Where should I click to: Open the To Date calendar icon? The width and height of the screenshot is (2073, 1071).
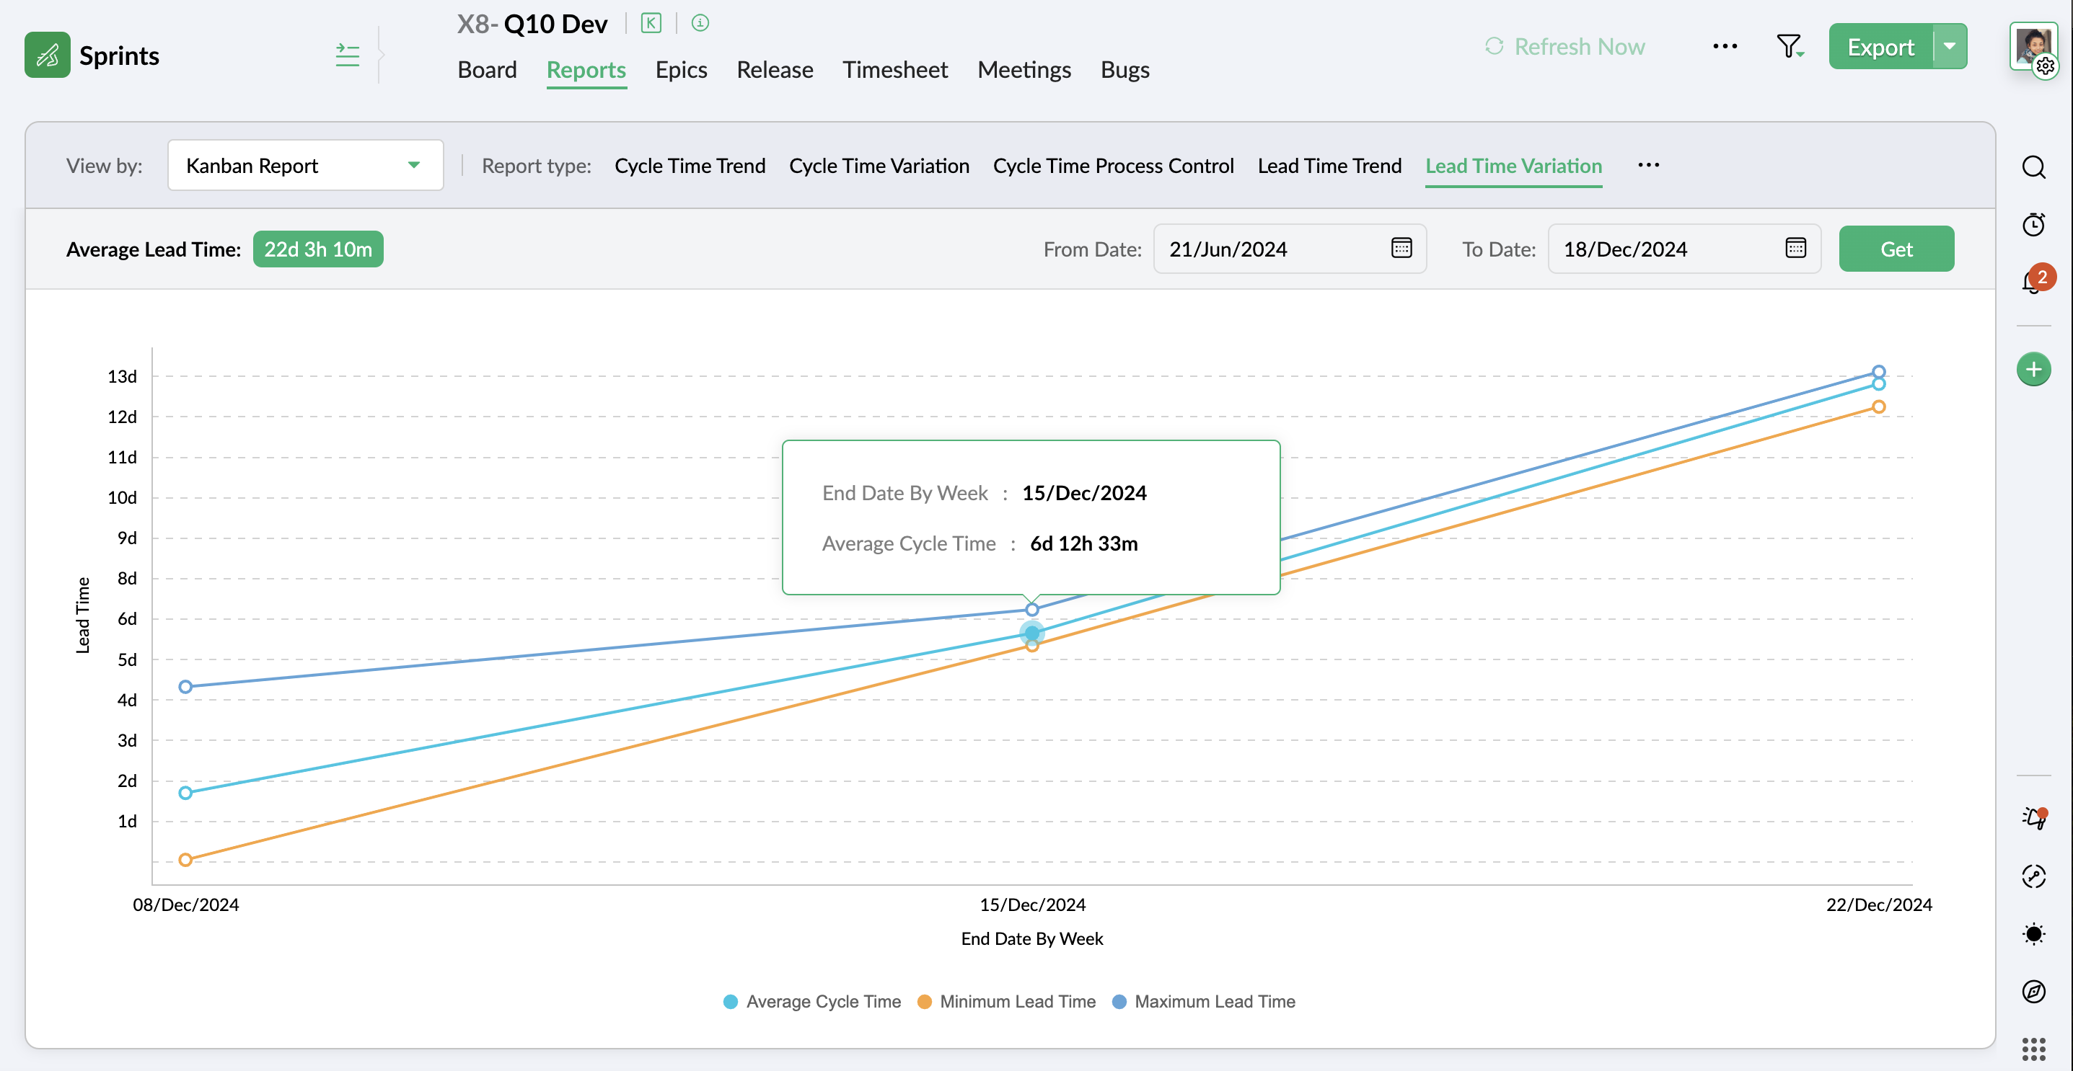pos(1795,249)
